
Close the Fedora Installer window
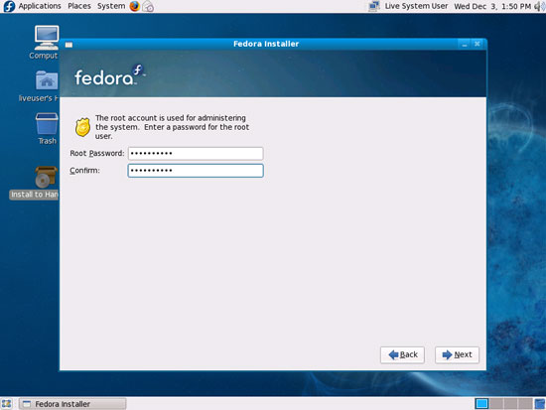click(478, 44)
